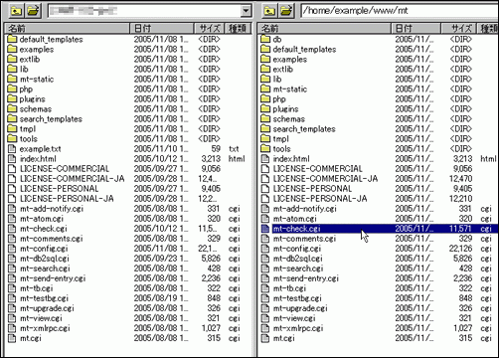Image resolution: width=499 pixels, height=358 pixels.
Task: Select local default_templates folder icon
Action: coord(12,39)
